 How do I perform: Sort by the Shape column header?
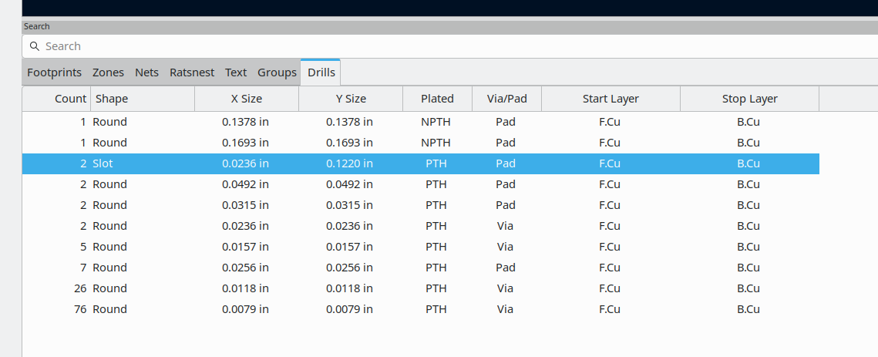coord(143,99)
